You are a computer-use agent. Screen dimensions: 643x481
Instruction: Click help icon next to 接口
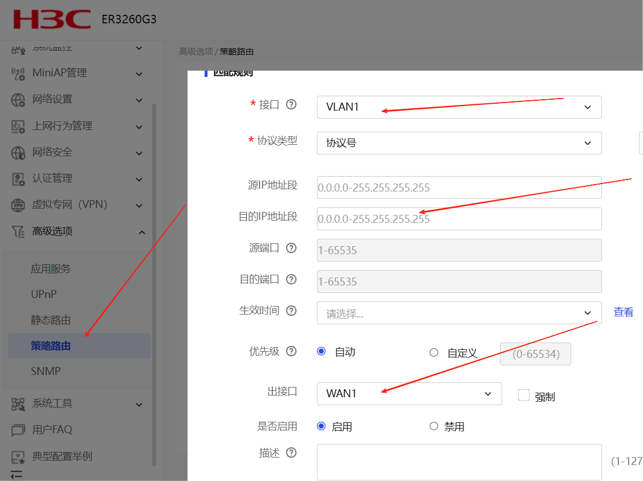click(x=291, y=104)
